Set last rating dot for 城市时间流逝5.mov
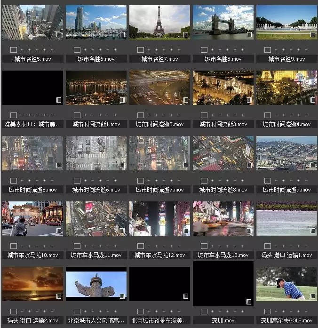Image resolution: width=318 pixels, height=328 pixels. [52, 181]
